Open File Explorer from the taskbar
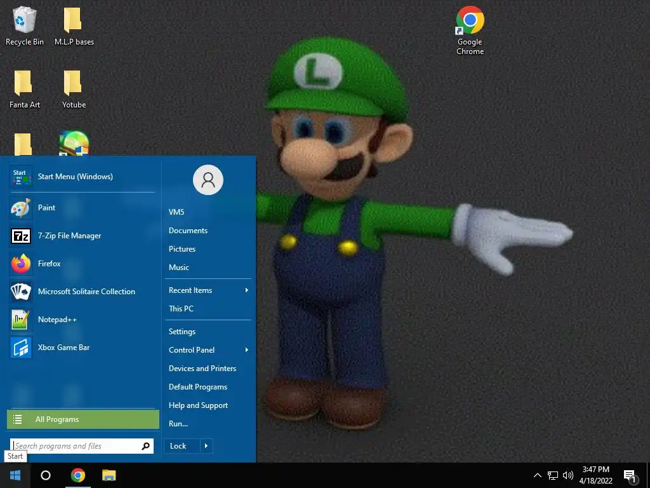This screenshot has height=488, width=650. 109,475
